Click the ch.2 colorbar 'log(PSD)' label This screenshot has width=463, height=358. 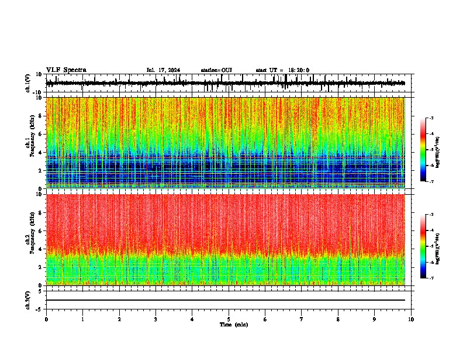coord(438,249)
